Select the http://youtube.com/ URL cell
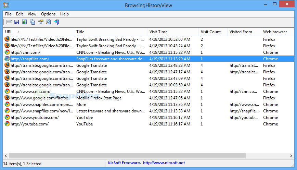This screenshot has height=170, width=297. coord(29,124)
